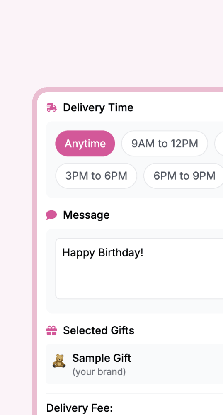
Task: Select the 6PM to 9PM time slot
Action: tap(184, 176)
